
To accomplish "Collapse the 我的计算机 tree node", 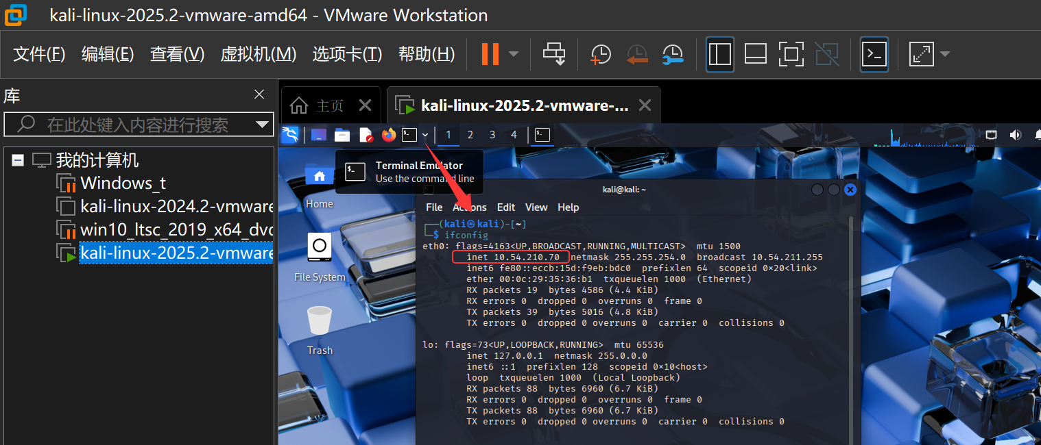I will pyautogui.click(x=17, y=160).
